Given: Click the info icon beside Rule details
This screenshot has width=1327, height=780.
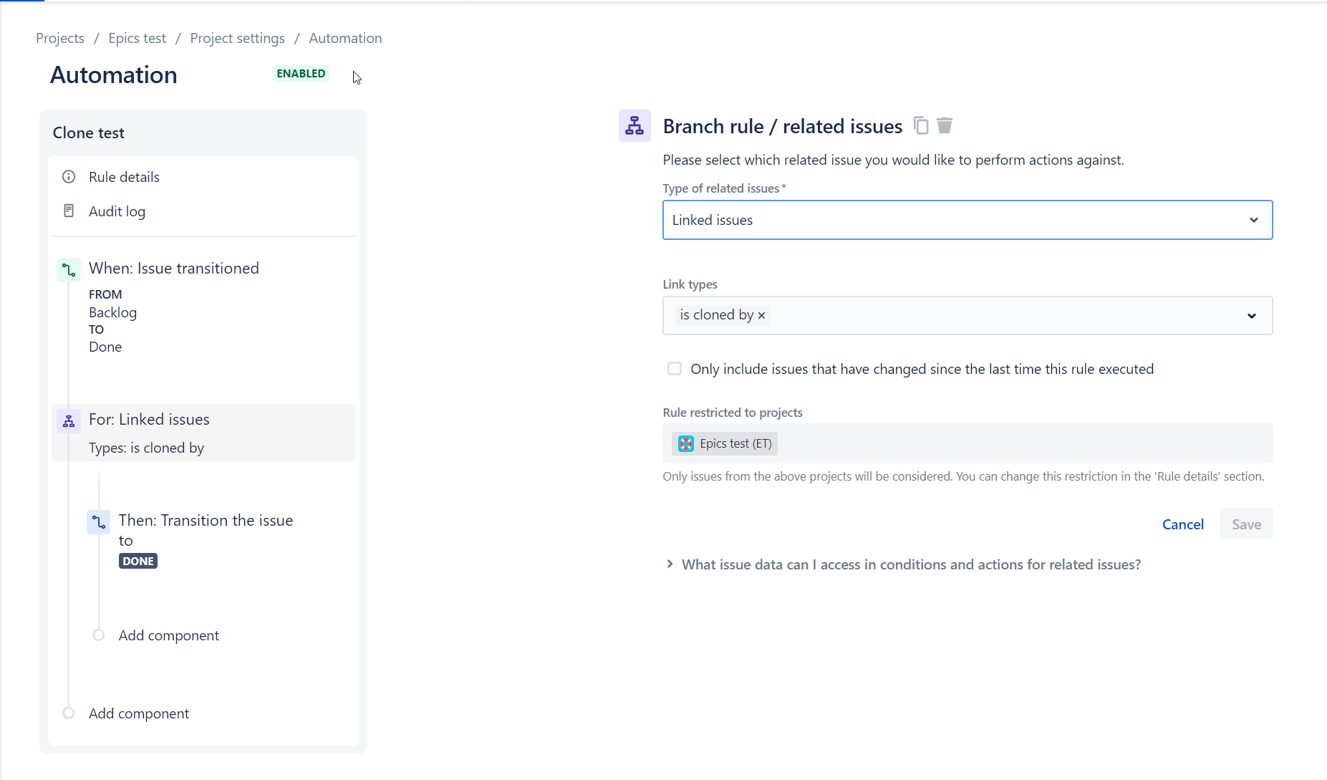Looking at the screenshot, I should pos(68,176).
